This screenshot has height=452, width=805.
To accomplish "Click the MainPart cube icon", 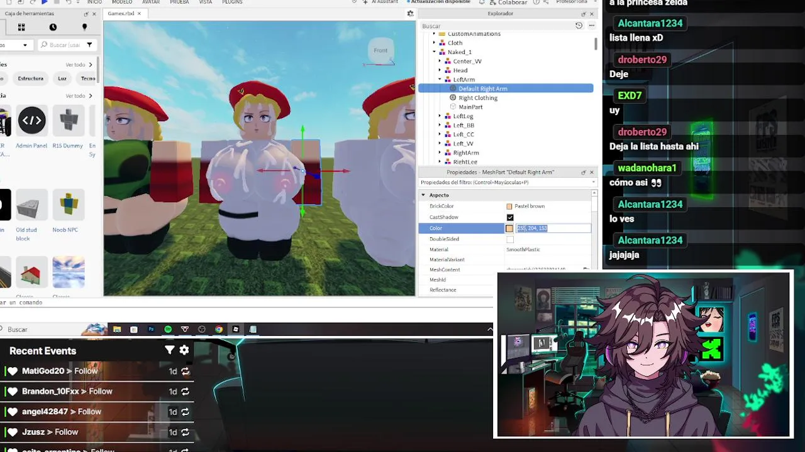I will [453, 107].
